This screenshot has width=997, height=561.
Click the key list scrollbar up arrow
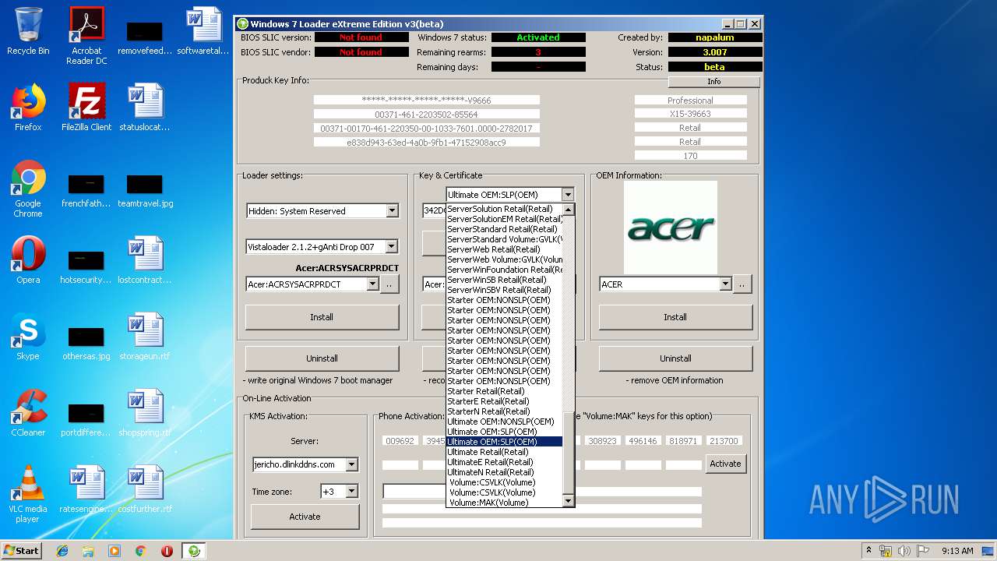(568, 210)
